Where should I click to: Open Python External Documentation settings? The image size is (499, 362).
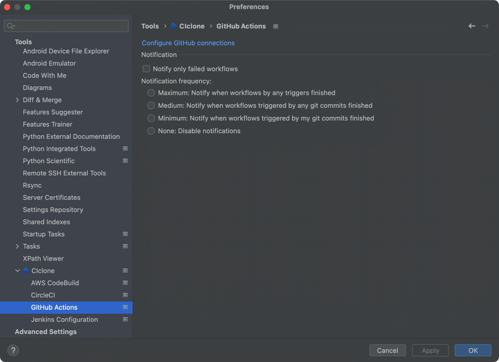71,137
